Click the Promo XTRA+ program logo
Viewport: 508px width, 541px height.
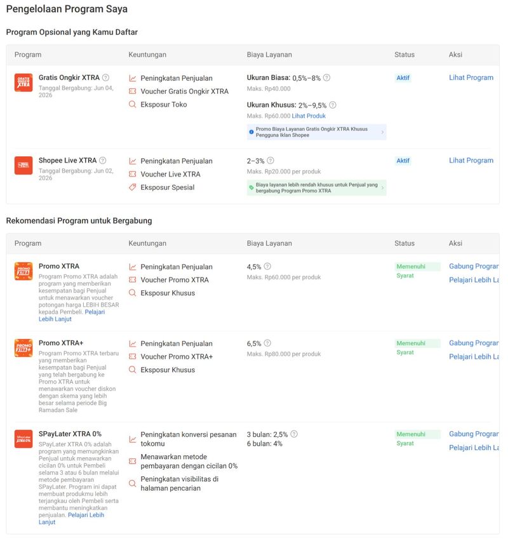[23, 348]
